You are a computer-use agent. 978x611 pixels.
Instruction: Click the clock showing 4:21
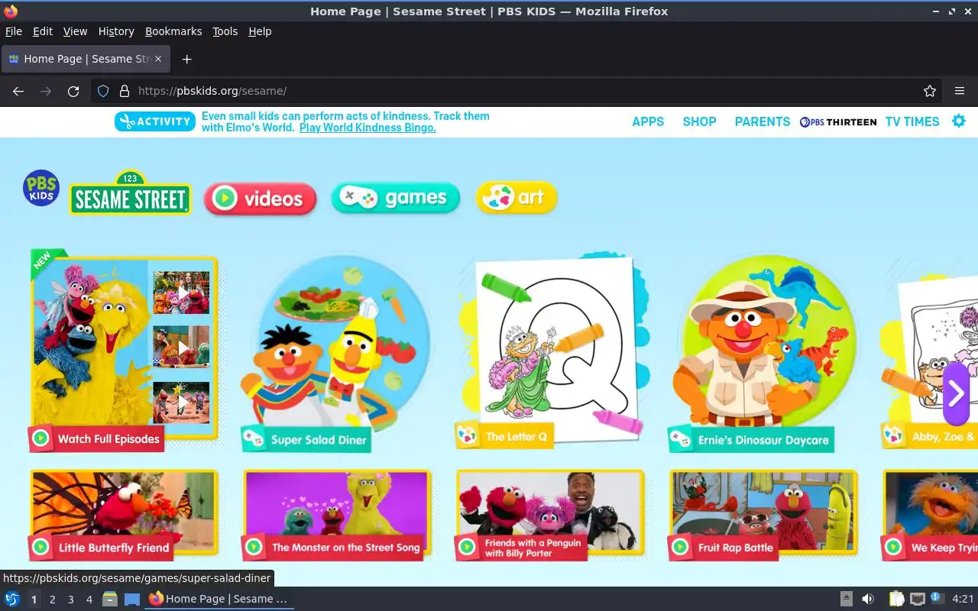click(x=963, y=599)
